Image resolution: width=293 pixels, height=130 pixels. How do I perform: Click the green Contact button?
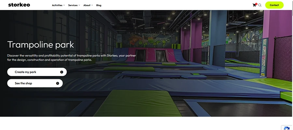coord(274,5)
